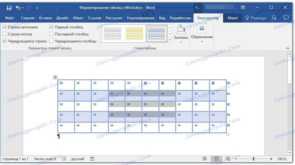Open the Заливка dropdown arrow
Image resolution: width=295 pixels, height=165 pixels.
[x=181, y=42]
